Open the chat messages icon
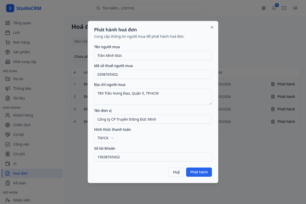 tap(284, 8)
